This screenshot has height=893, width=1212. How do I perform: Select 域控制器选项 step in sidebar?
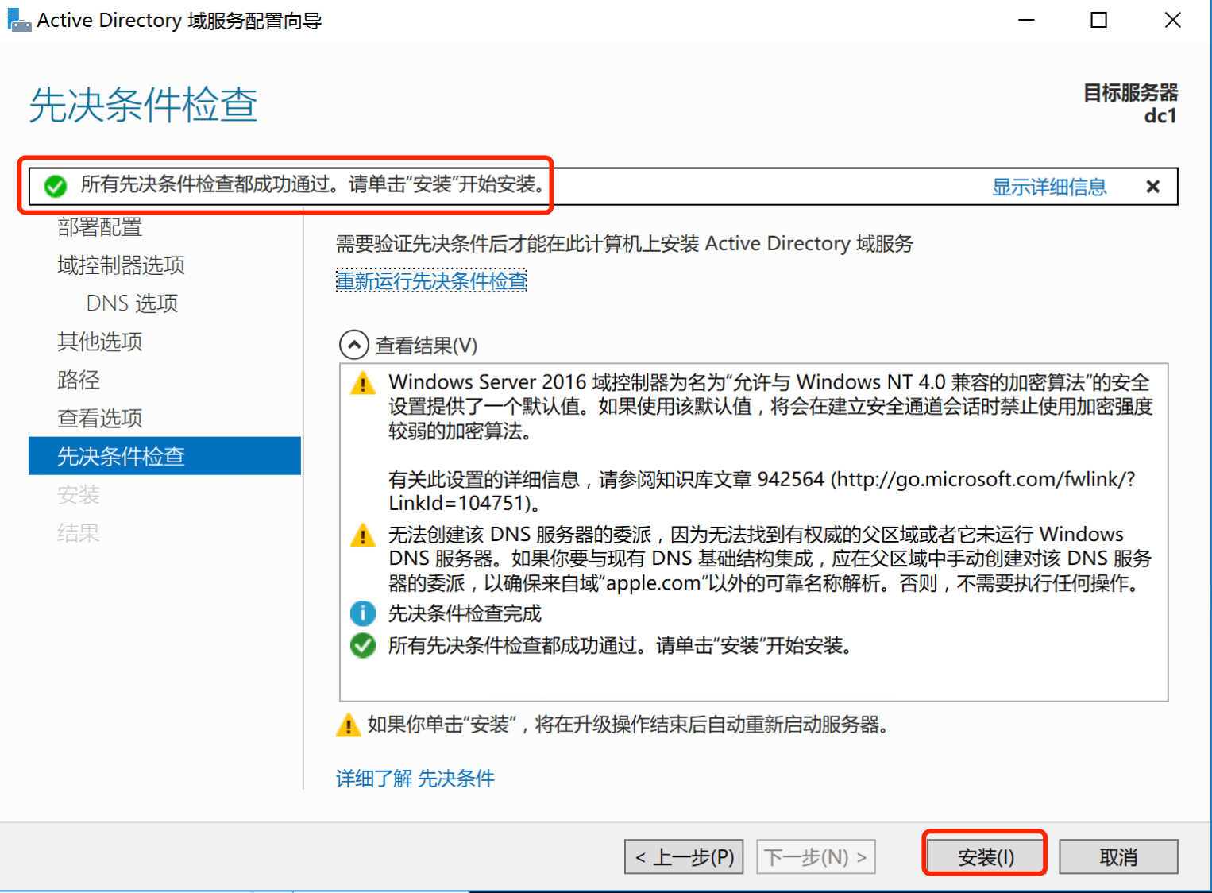point(121,265)
